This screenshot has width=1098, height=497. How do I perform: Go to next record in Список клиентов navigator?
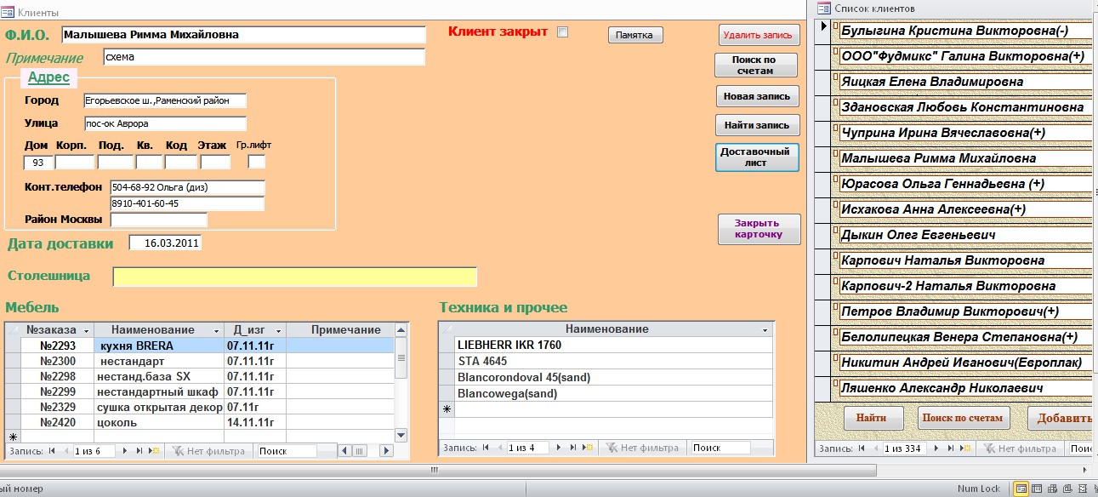[x=936, y=448]
